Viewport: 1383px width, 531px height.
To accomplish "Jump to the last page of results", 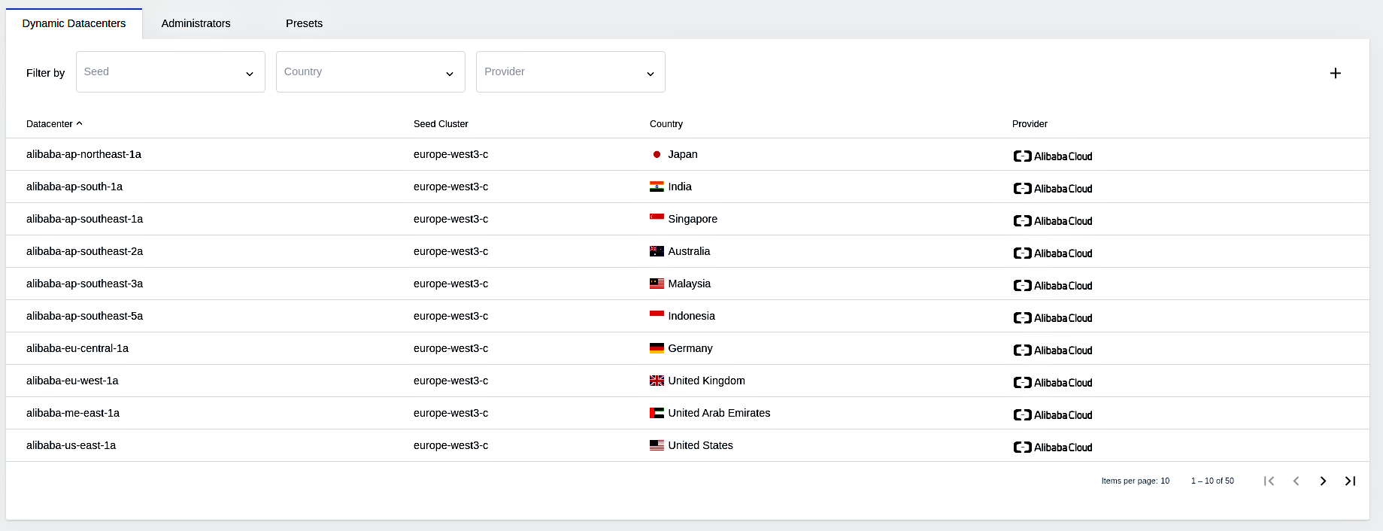I will click(1350, 481).
